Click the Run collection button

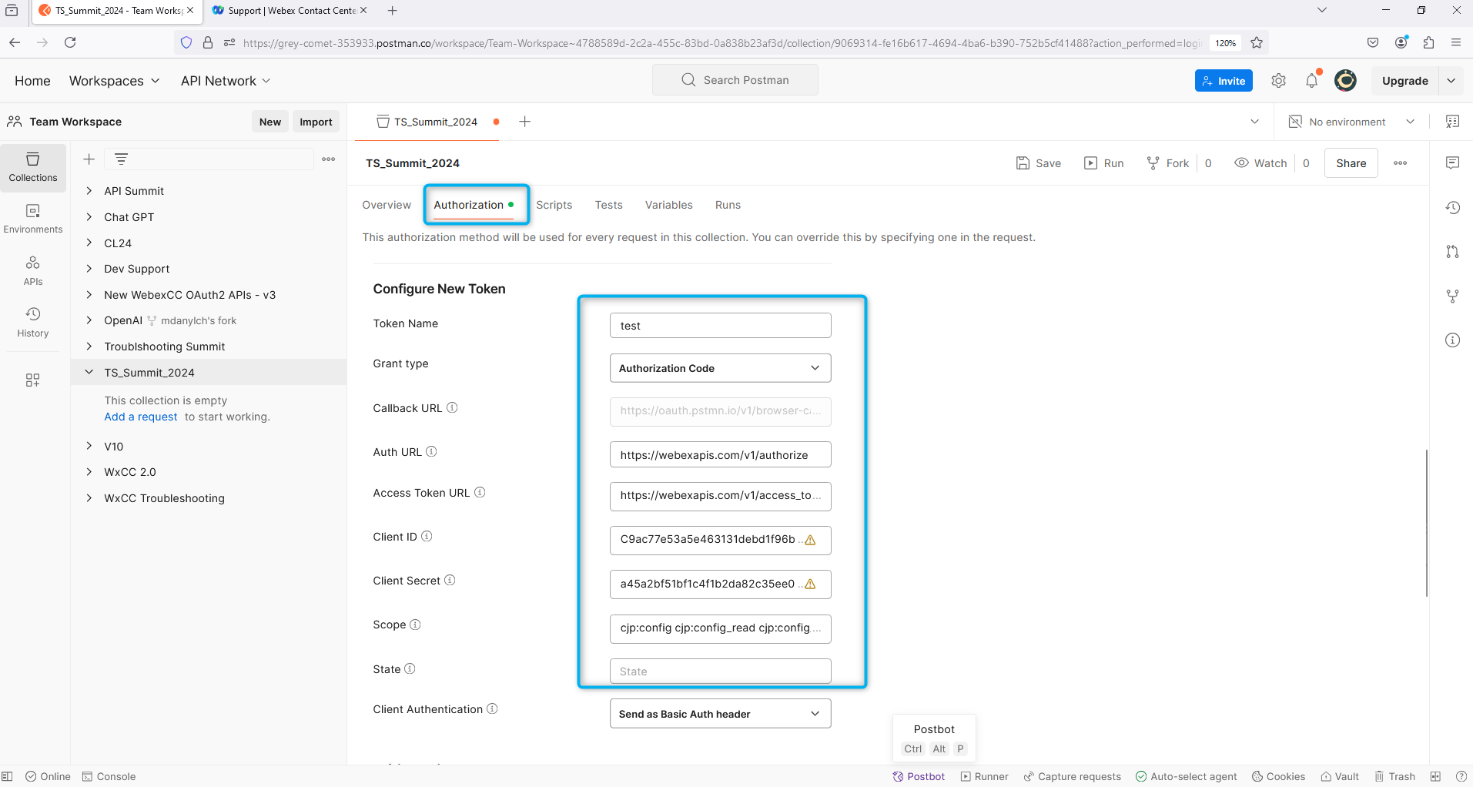coord(1103,163)
